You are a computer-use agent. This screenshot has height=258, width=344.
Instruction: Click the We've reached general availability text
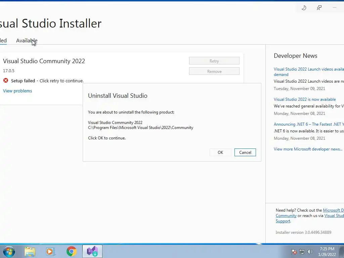tap(309, 106)
